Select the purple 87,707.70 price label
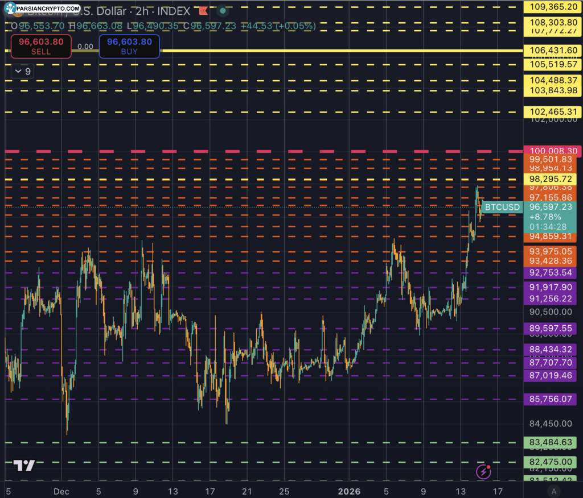The image size is (583, 498). pos(551,363)
